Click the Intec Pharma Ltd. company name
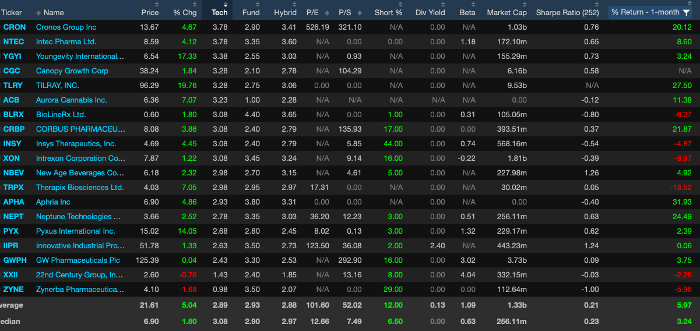The image size is (700, 331). pos(66,42)
